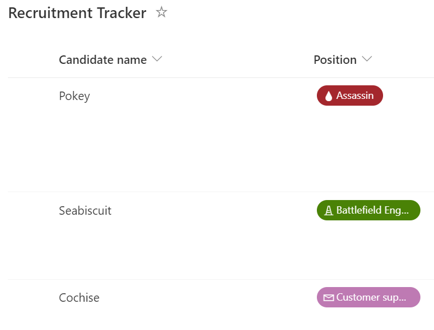Viewport: 434px width, 330px height.
Task: Click the droplet icon in the Assassin pill
Action: click(x=329, y=96)
